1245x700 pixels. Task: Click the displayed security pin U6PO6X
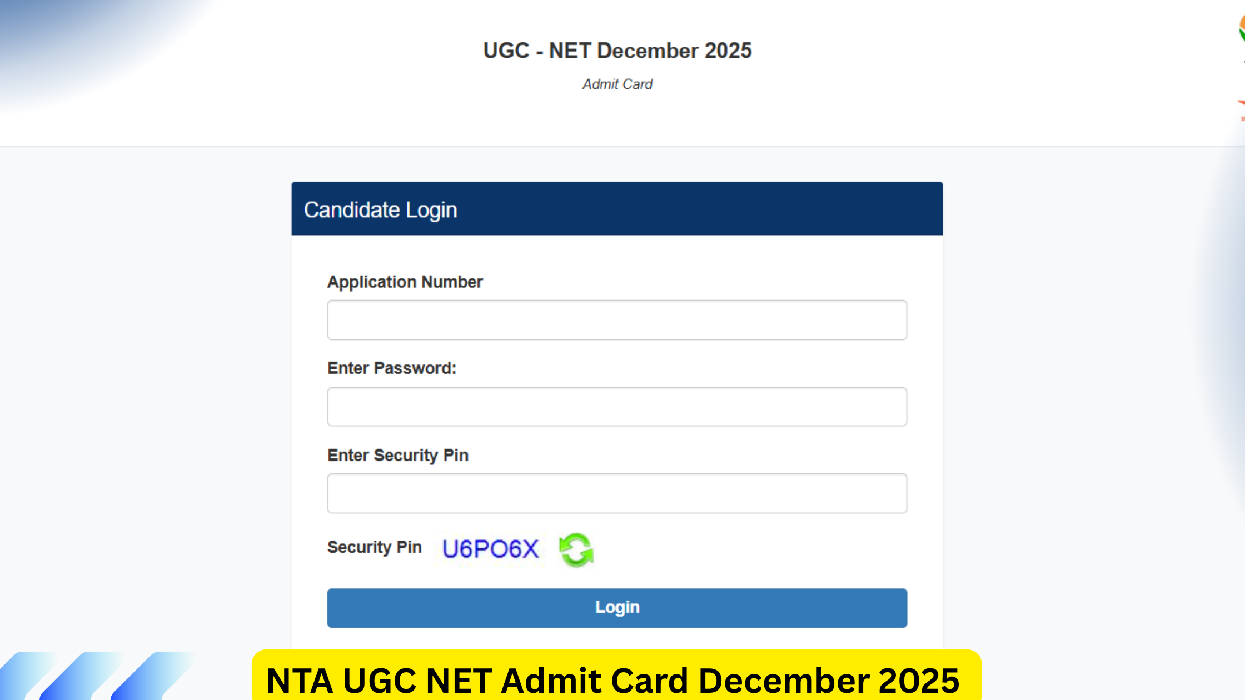[x=489, y=549]
